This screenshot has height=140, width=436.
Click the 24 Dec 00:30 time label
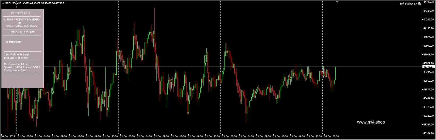click(332, 137)
